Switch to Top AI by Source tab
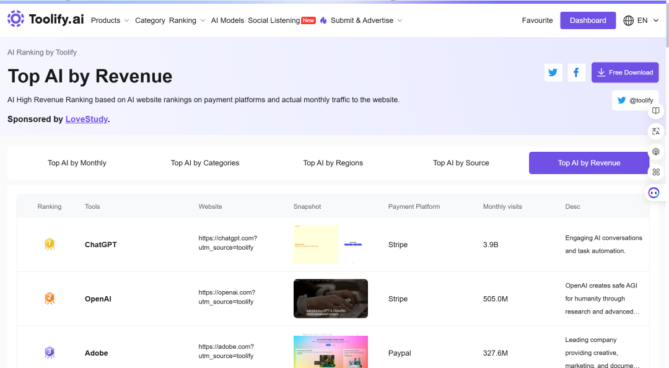 461,163
